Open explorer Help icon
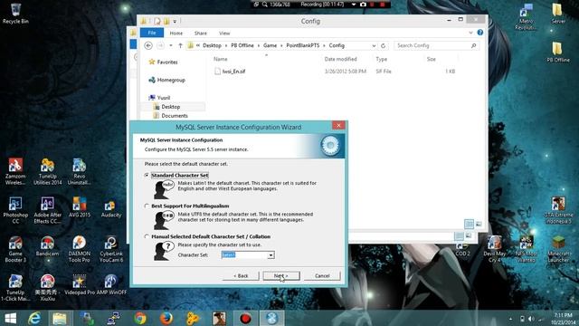Screen dimensions: 579x326 pos(480,33)
